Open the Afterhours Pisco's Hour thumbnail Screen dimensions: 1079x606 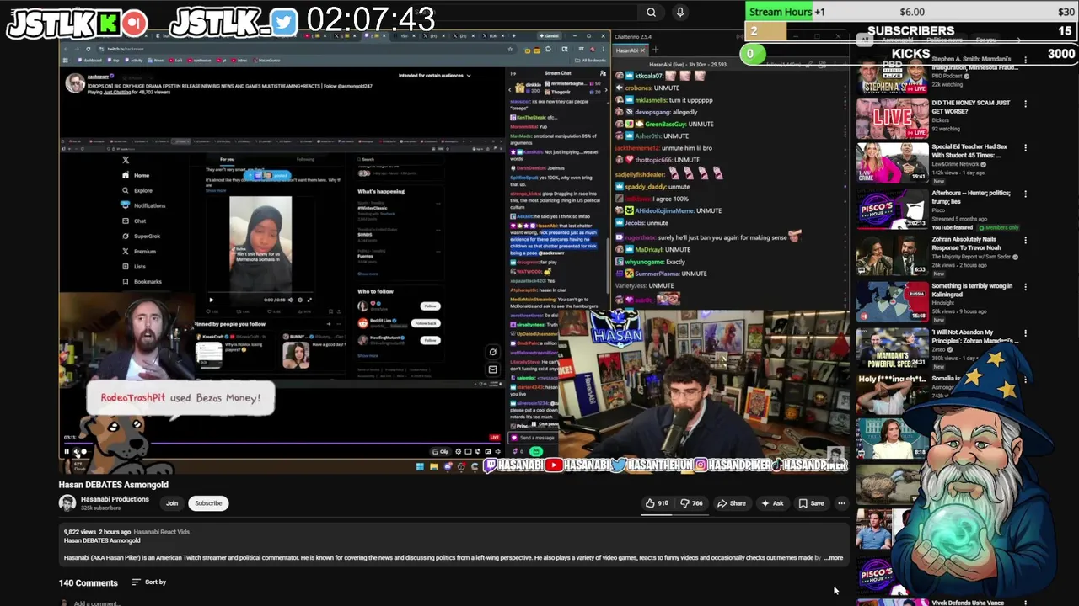point(892,209)
